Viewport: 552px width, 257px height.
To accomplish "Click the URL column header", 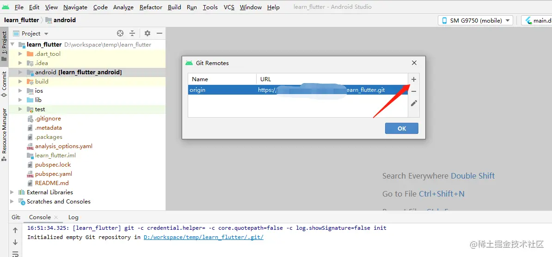I will [x=332, y=79].
